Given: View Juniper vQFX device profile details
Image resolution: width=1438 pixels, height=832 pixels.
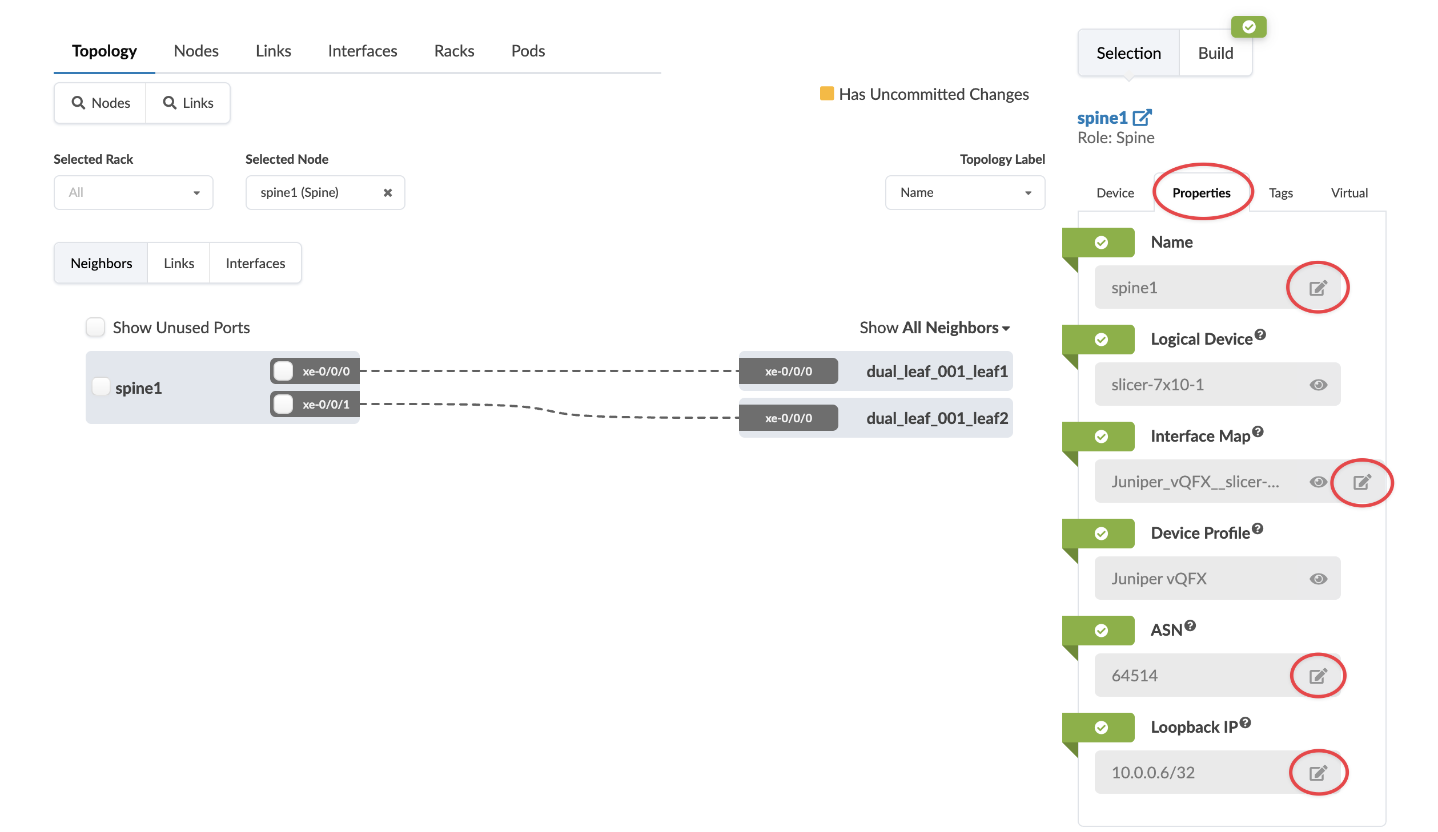Looking at the screenshot, I should point(1318,579).
